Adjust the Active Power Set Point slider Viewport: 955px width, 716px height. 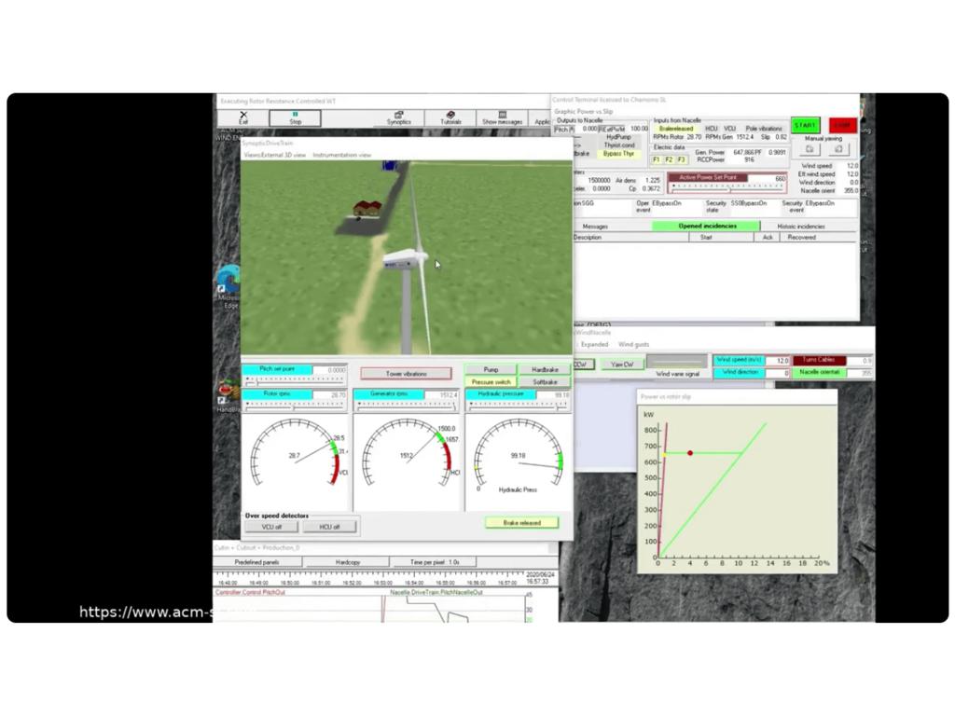click(x=726, y=186)
